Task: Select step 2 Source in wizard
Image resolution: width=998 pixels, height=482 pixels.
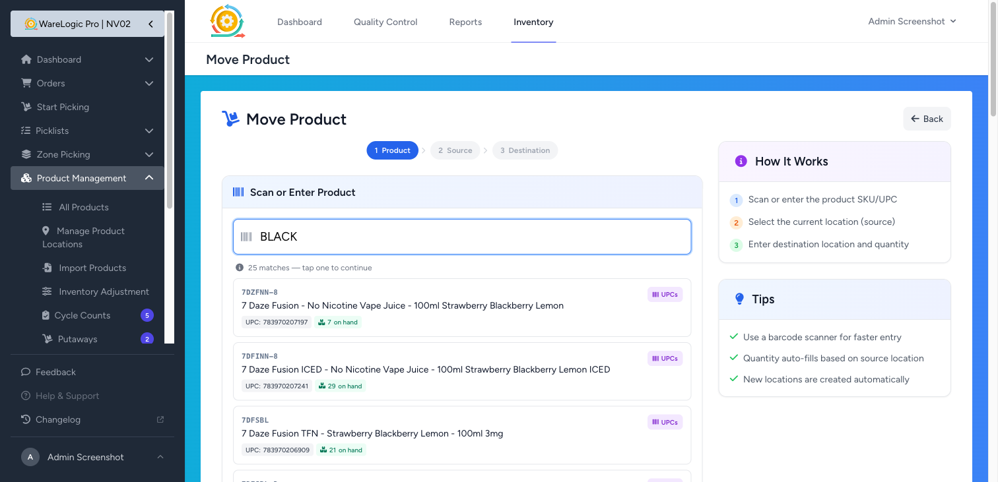Action: (455, 150)
